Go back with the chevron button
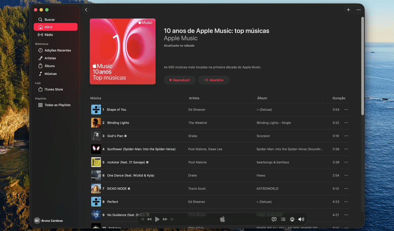394x231 pixels. (x=86, y=10)
